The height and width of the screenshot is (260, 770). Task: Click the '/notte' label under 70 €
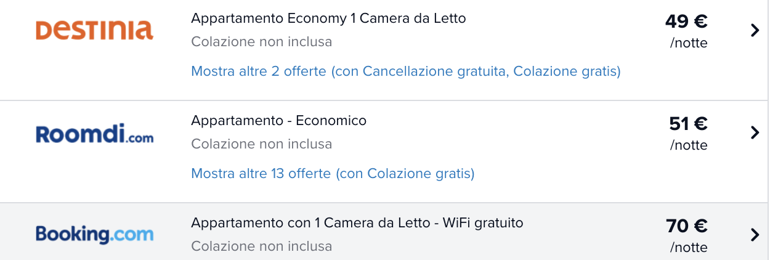[x=689, y=248]
